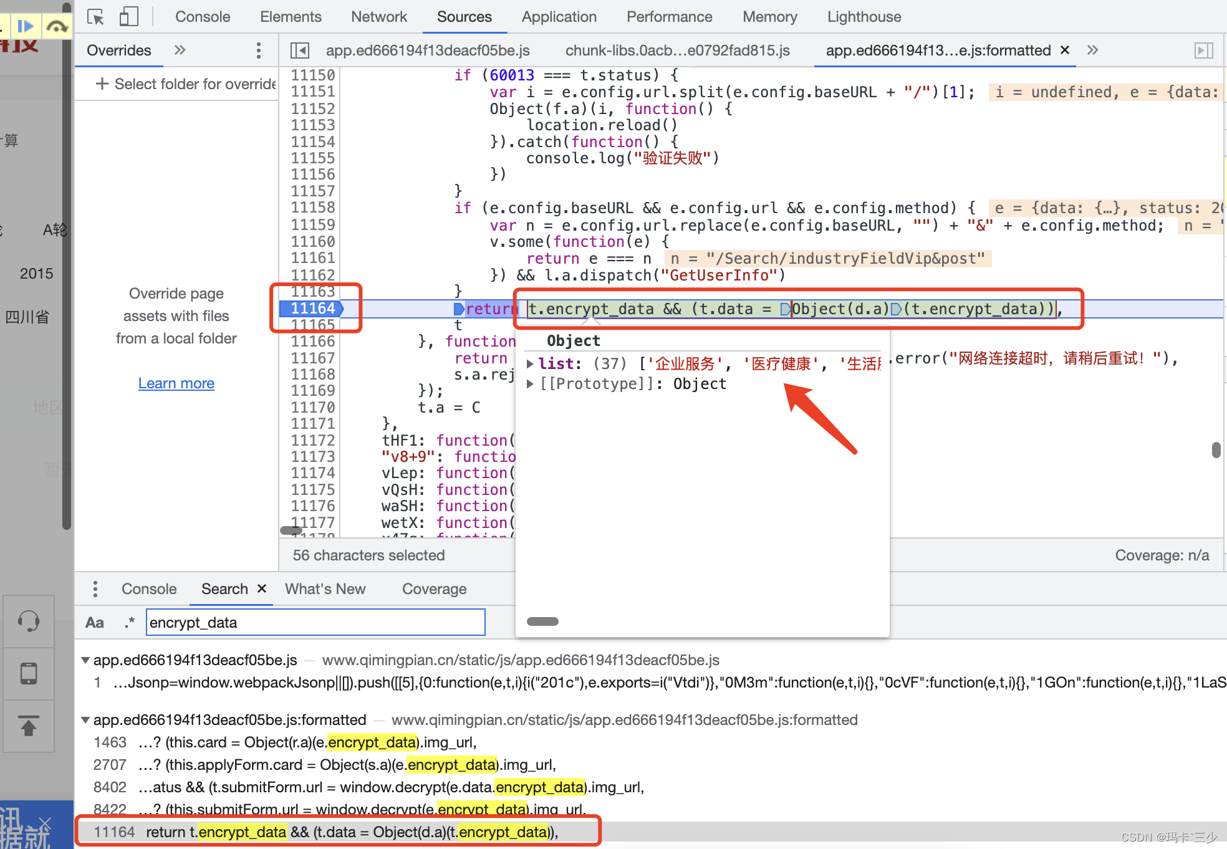Open the Application tab
The image size is (1227, 849).
[559, 17]
